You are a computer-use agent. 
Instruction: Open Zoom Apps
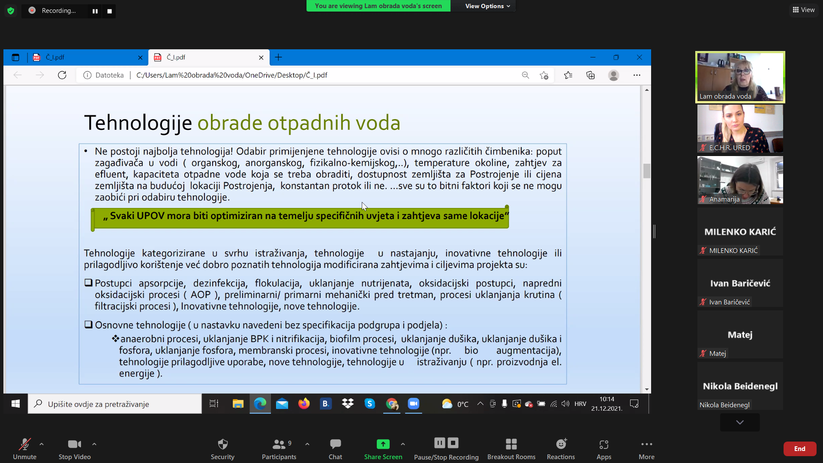[604, 445]
